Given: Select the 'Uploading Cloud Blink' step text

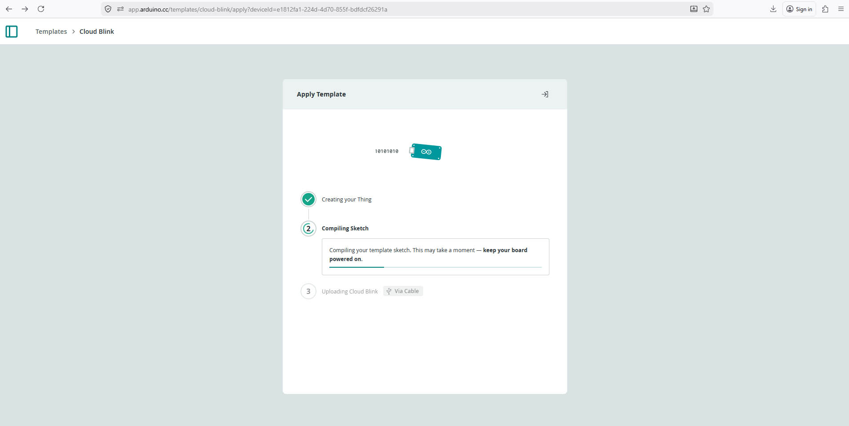Looking at the screenshot, I should click(x=350, y=292).
